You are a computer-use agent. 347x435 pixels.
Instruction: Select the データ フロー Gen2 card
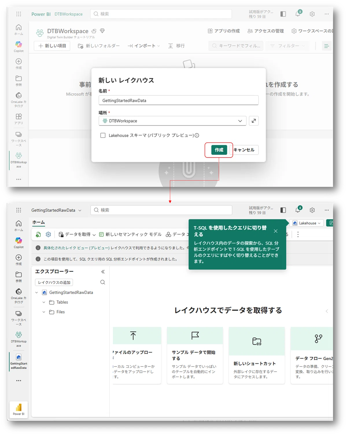[x=312, y=356]
